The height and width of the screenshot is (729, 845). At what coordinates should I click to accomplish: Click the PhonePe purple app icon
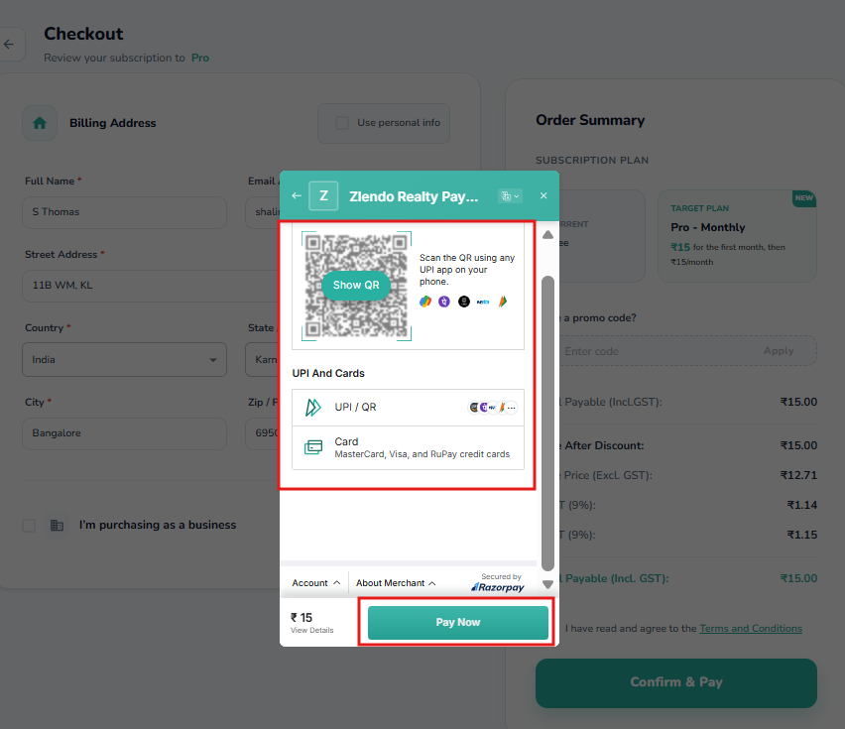[444, 302]
